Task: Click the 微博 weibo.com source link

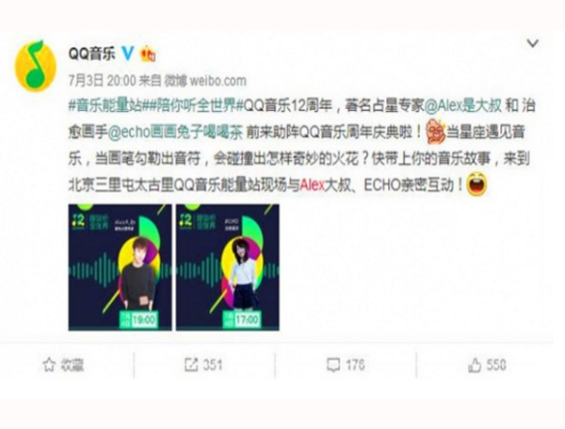Action: (205, 81)
